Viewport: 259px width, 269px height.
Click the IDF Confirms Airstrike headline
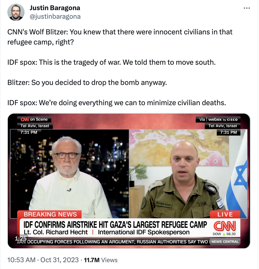click(x=115, y=225)
